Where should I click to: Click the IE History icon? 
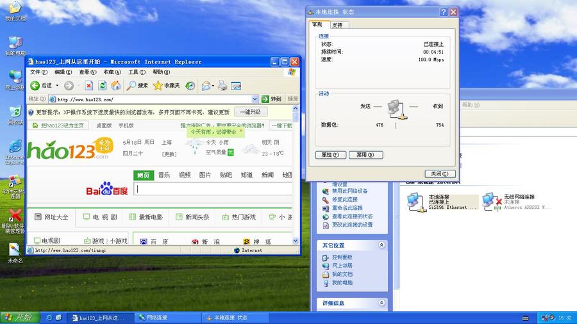tap(190, 86)
